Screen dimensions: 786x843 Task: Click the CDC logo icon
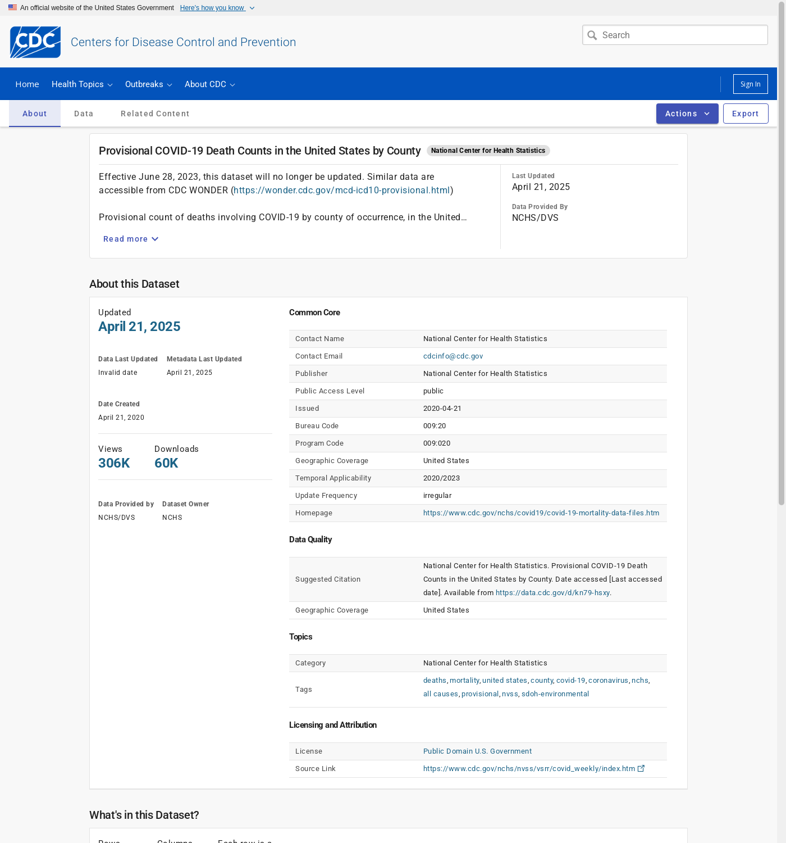pyautogui.click(x=35, y=42)
